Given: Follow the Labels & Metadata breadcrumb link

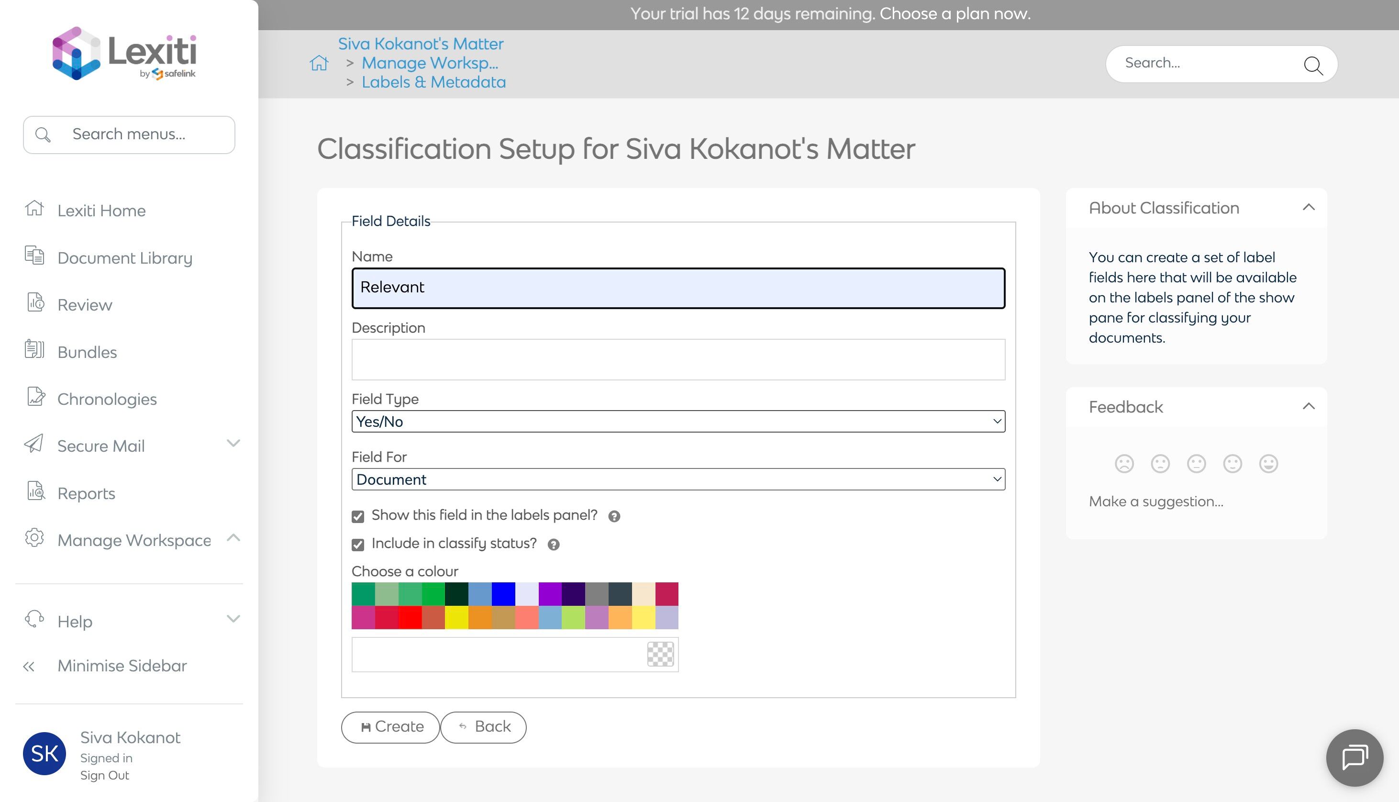Looking at the screenshot, I should click(433, 82).
